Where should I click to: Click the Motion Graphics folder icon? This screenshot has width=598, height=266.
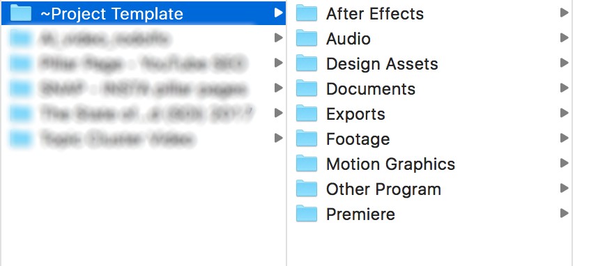tap(307, 164)
